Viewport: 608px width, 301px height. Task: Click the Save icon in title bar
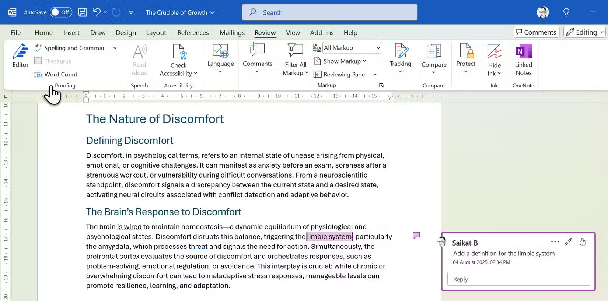(x=83, y=12)
